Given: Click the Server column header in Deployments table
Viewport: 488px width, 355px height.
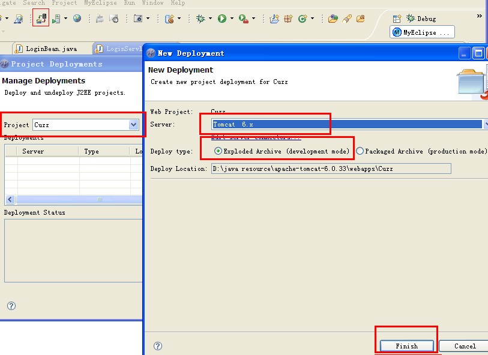Looking at the screenshot, I should pos(48,151).
